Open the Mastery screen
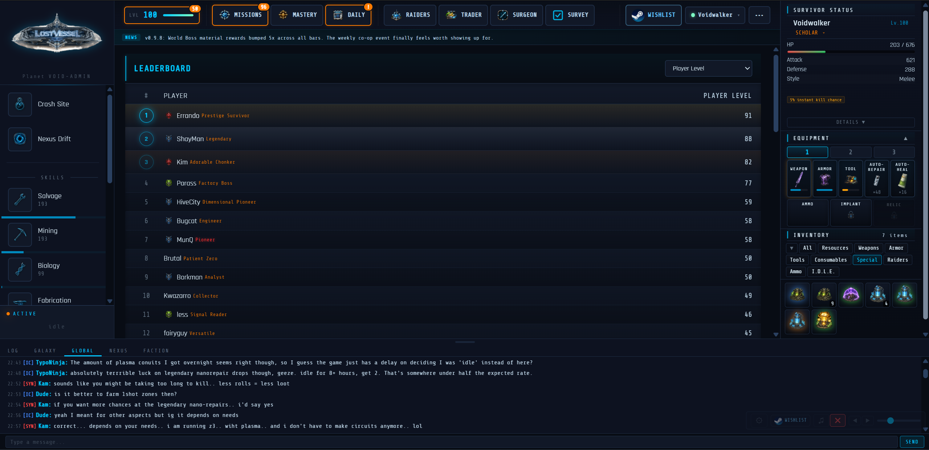This screenshot has width=929, height=450. pyautogui.click(x=297, y=15)
